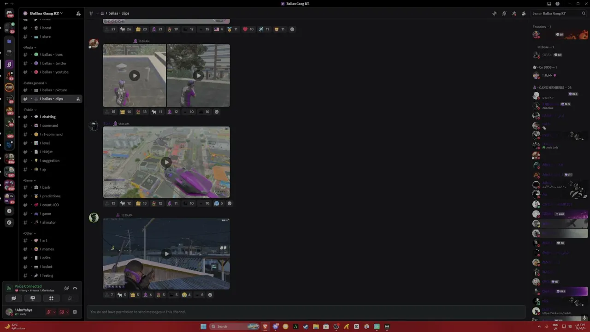Image resolution: width=590 pixels, height=332 pixels.
Task: Open notification settings bell in channel header
Action: [504, 13]
